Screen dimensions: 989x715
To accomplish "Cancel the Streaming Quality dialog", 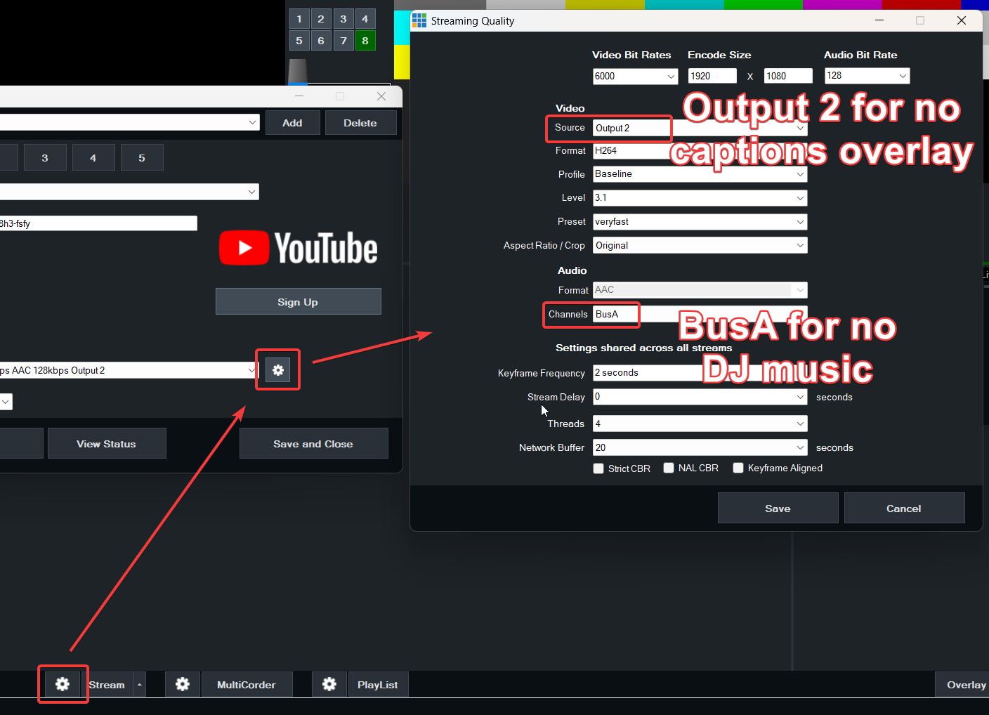I will (904, 508).
